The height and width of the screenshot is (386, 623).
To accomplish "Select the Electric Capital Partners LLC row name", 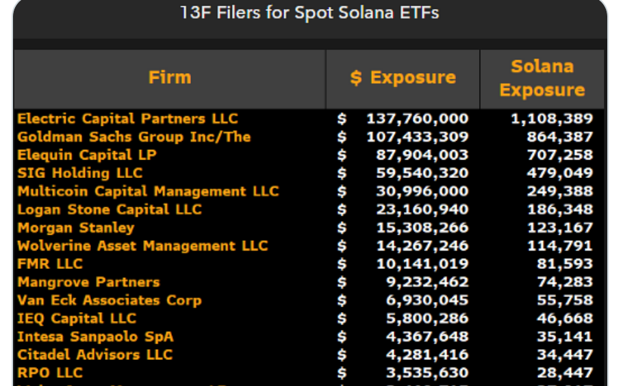I will point(127,118).
